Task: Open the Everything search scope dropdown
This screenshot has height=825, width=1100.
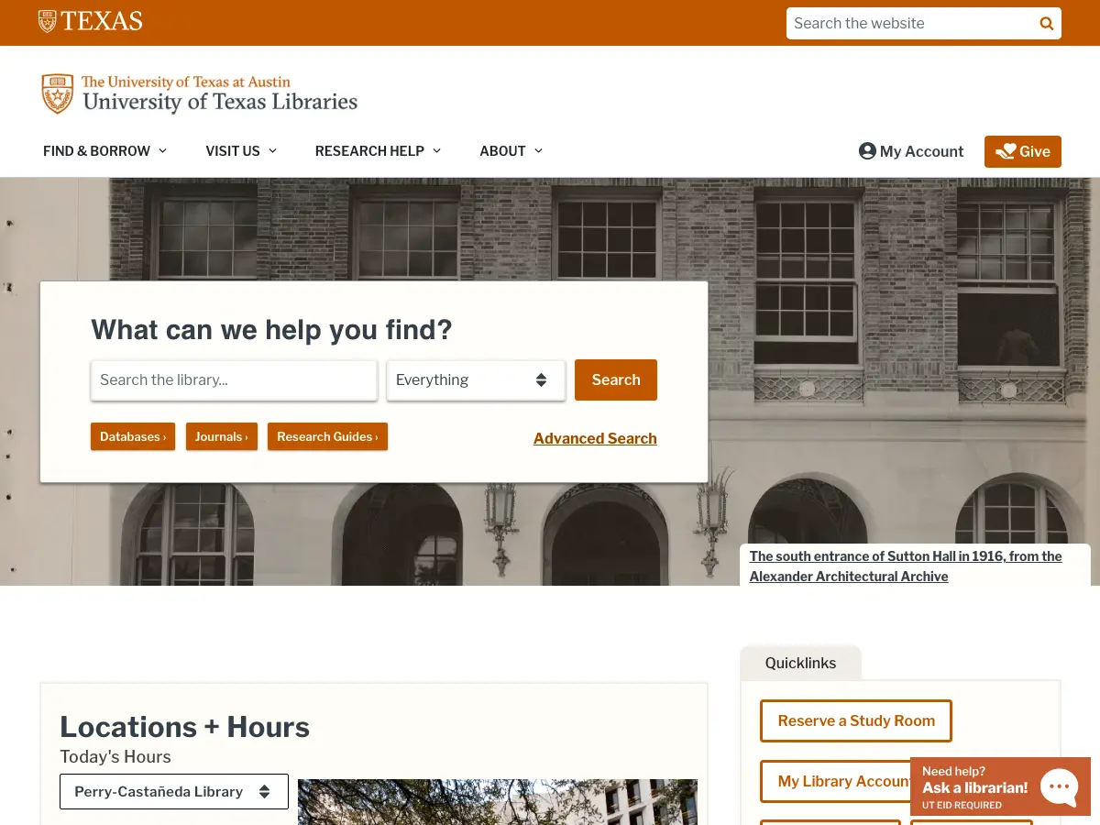Action: click(x=476, y=380)
